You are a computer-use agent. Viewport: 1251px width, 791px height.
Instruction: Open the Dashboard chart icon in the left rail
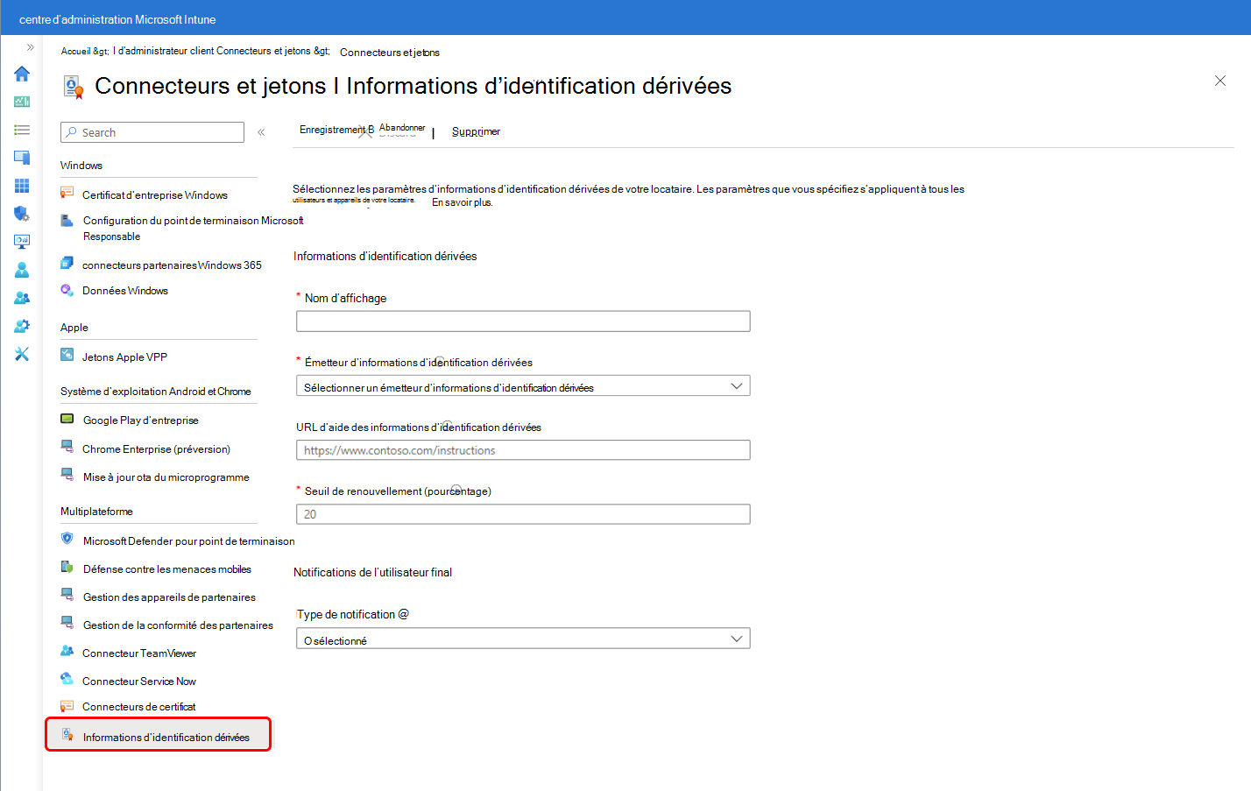(x=22, y=102)
